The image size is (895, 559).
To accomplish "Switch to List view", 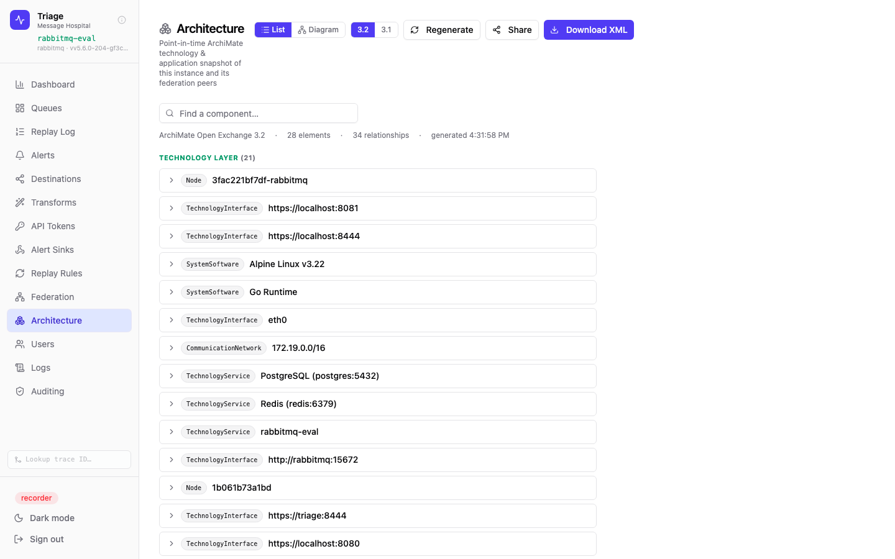I will pyautogui.click(x=273, y=30).
